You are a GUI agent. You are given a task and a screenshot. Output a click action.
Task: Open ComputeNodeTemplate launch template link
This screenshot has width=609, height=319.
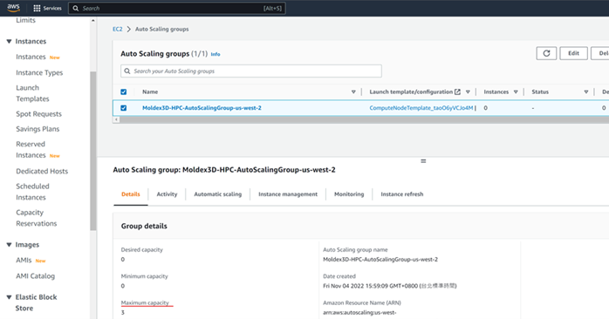(421, 108)
